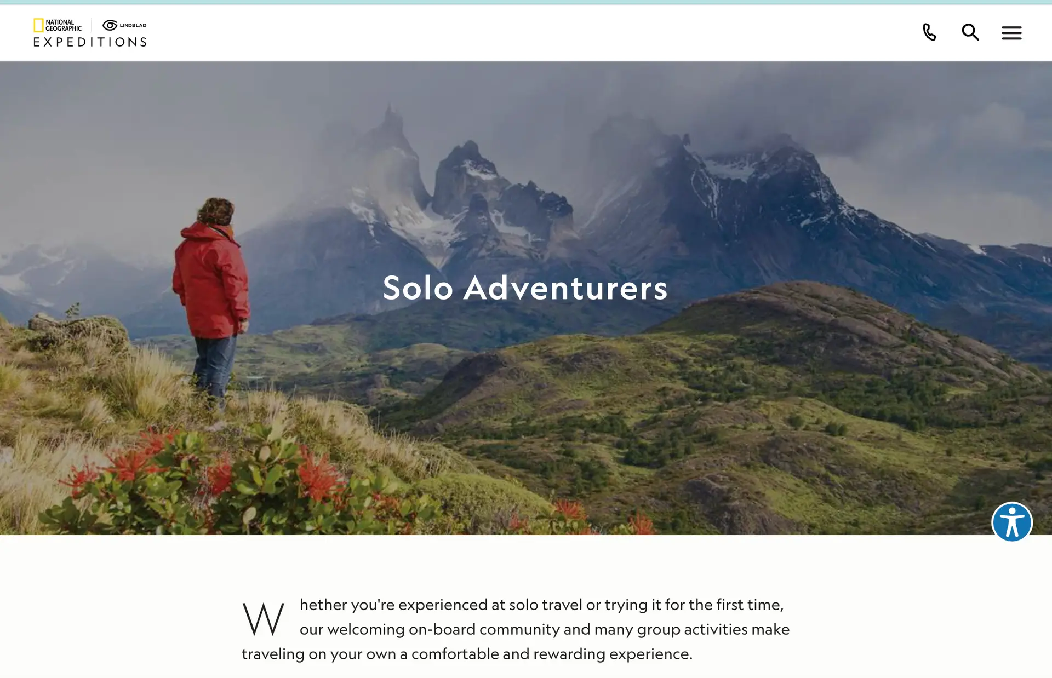The width and height of the screenshot is (1052, 678).
Task: Click the LINDBLAD wordmark text
Action: pos(133,25)
